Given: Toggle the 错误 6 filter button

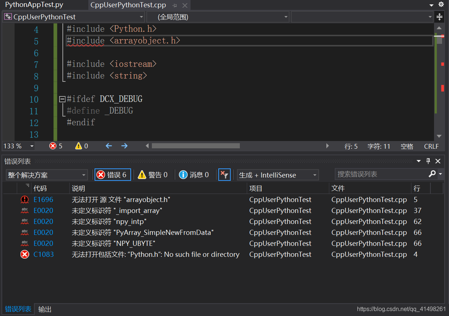Looking at the screenshot, I should (x=112, y=175).
